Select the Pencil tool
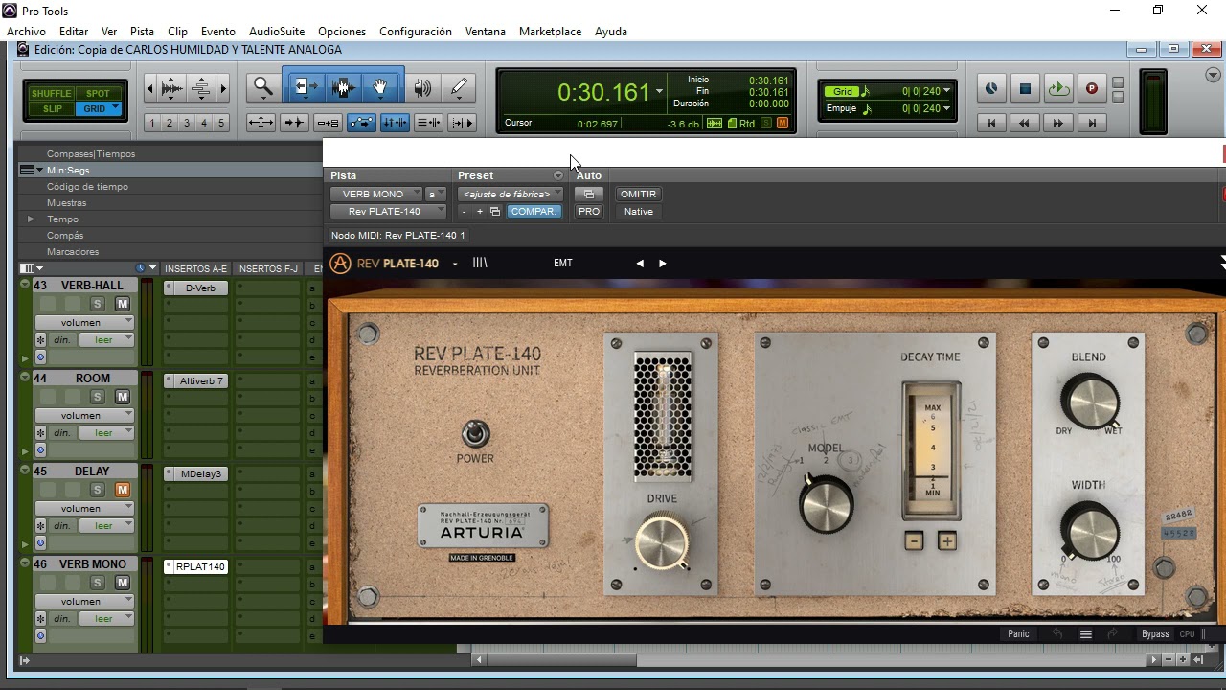This screenshot has height=690, width=1226. pyautogui.click(x=459, y=88)
